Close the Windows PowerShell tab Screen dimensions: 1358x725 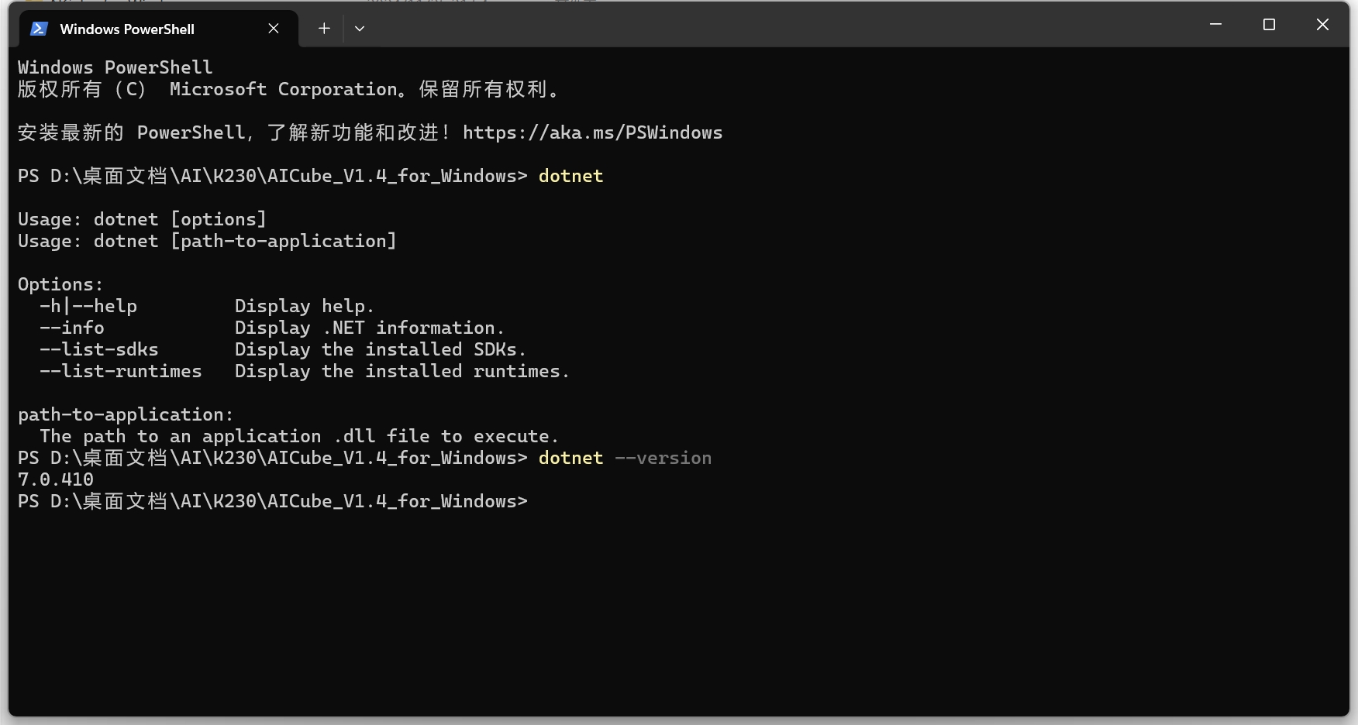click(274, 29)
